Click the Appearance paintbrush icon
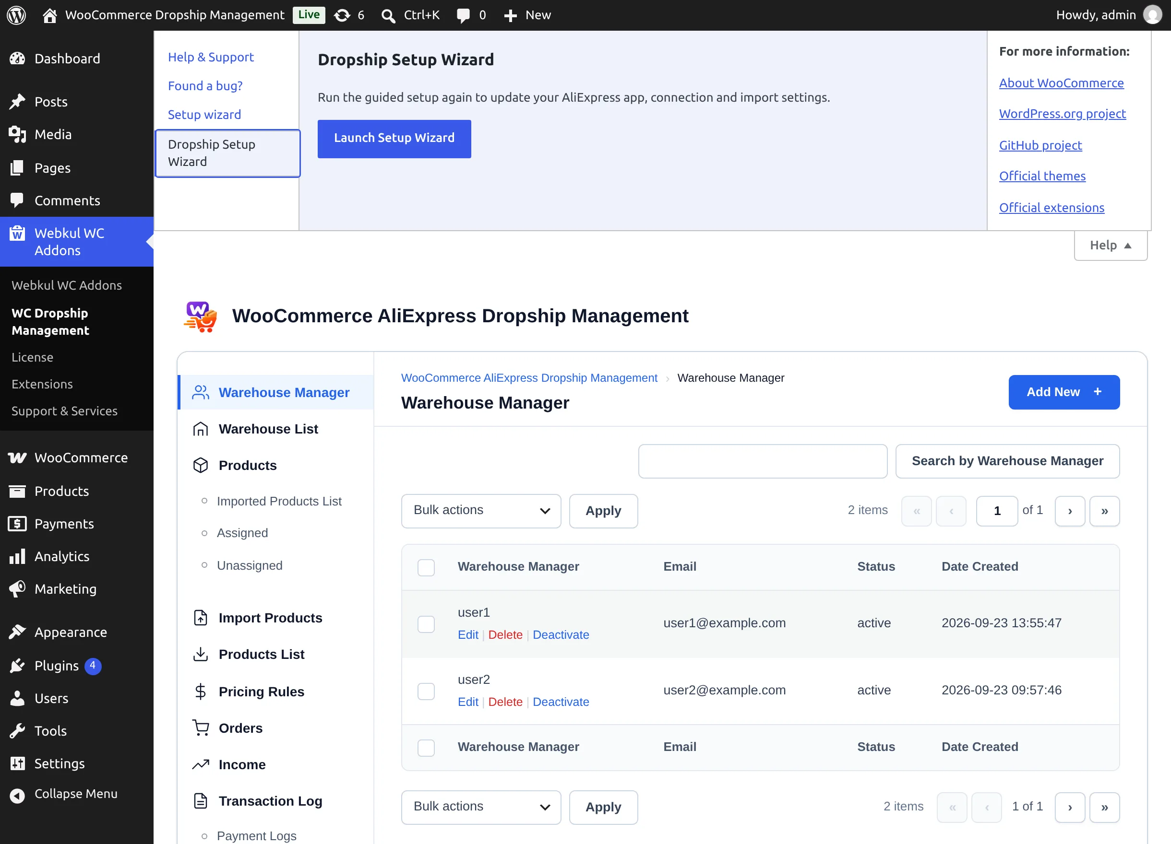 (17, 632)
